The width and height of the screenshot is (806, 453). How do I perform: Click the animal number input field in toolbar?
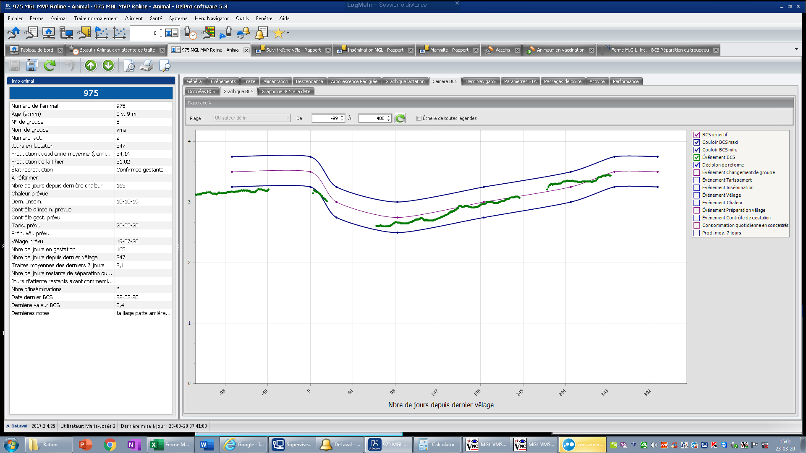(x=144, y=33)
